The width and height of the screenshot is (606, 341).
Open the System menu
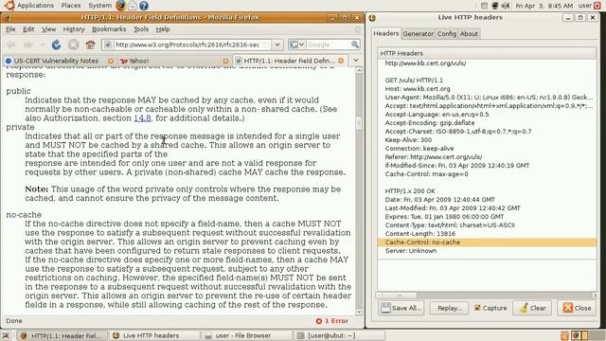point(99,6)
